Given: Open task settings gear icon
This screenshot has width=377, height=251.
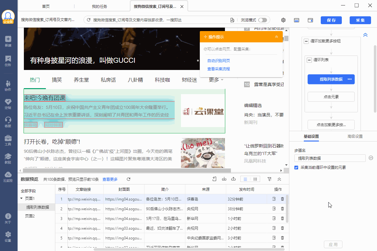Looking at the screenshot, I should click(283, 20).
